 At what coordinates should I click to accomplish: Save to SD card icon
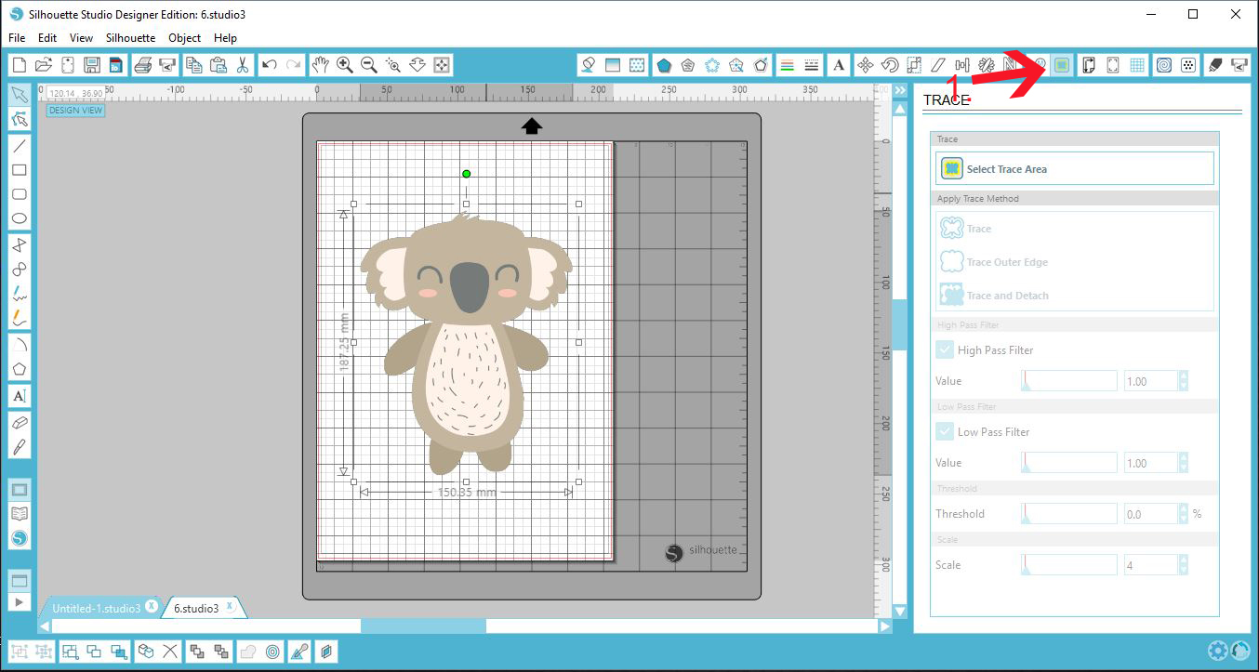115,64
